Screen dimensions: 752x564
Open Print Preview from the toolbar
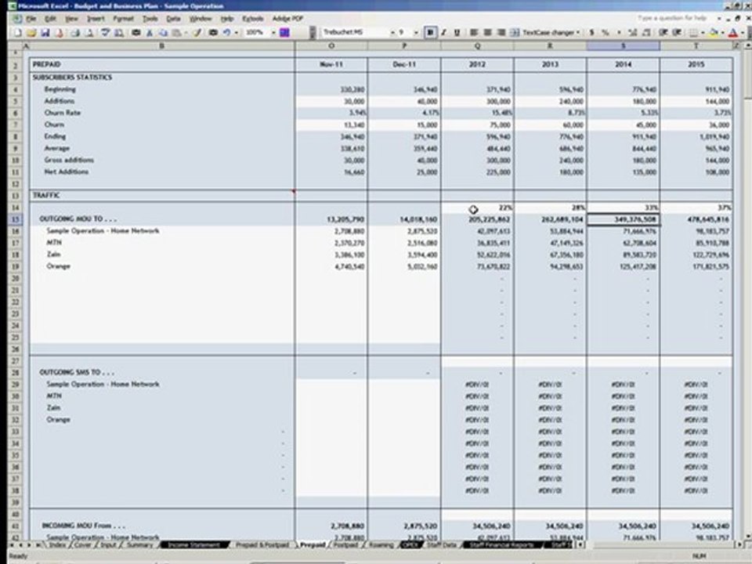pos(89,33)
